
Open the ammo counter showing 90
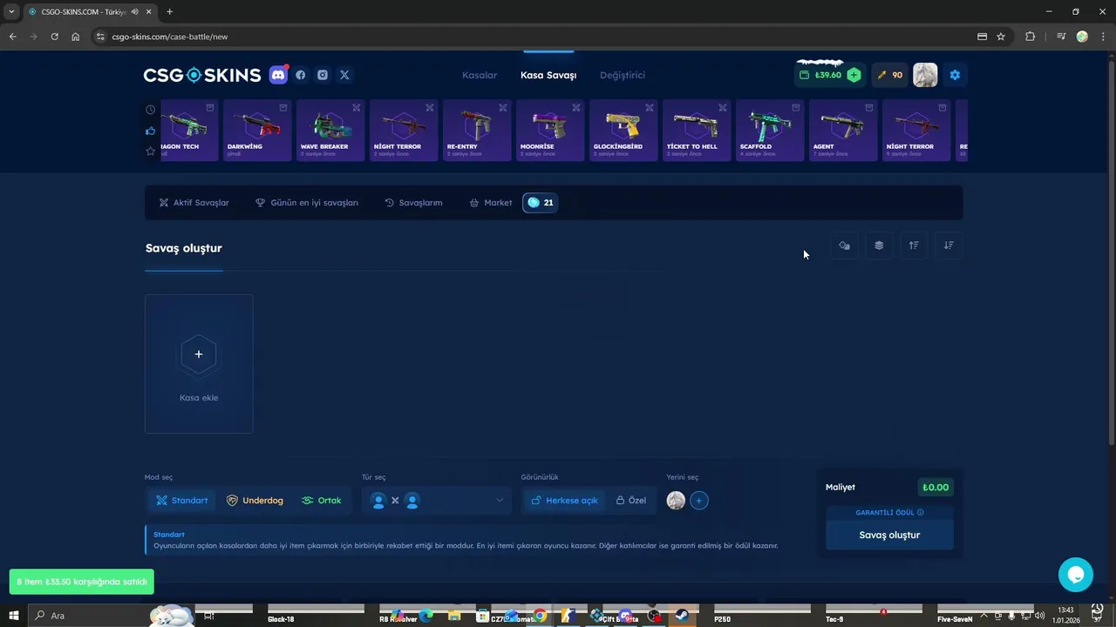coord(890,75)
